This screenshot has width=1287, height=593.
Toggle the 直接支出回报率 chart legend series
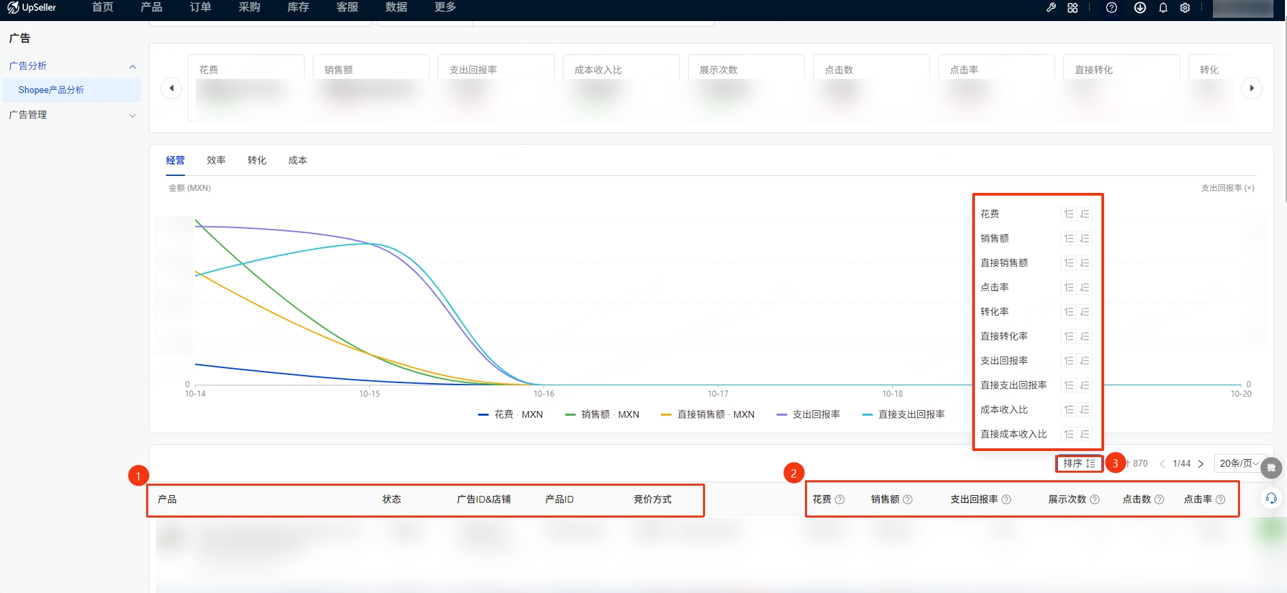(904, 414)
